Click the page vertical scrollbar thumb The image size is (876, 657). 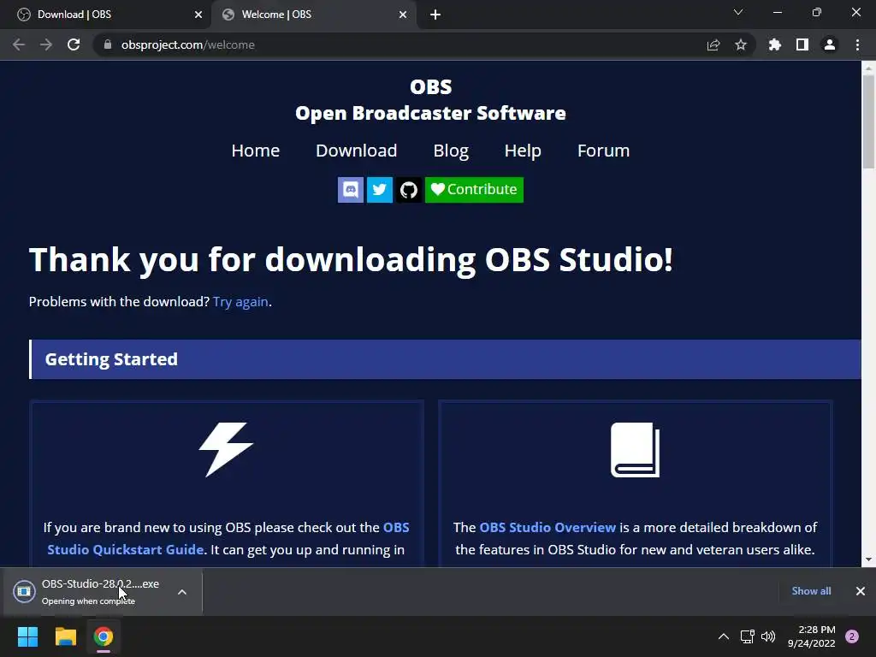coord(868,121)
